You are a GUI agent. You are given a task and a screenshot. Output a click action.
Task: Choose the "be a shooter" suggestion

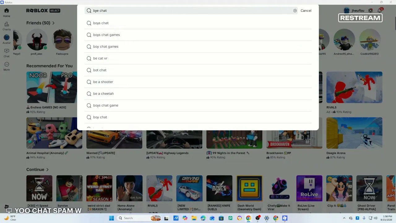198,82
